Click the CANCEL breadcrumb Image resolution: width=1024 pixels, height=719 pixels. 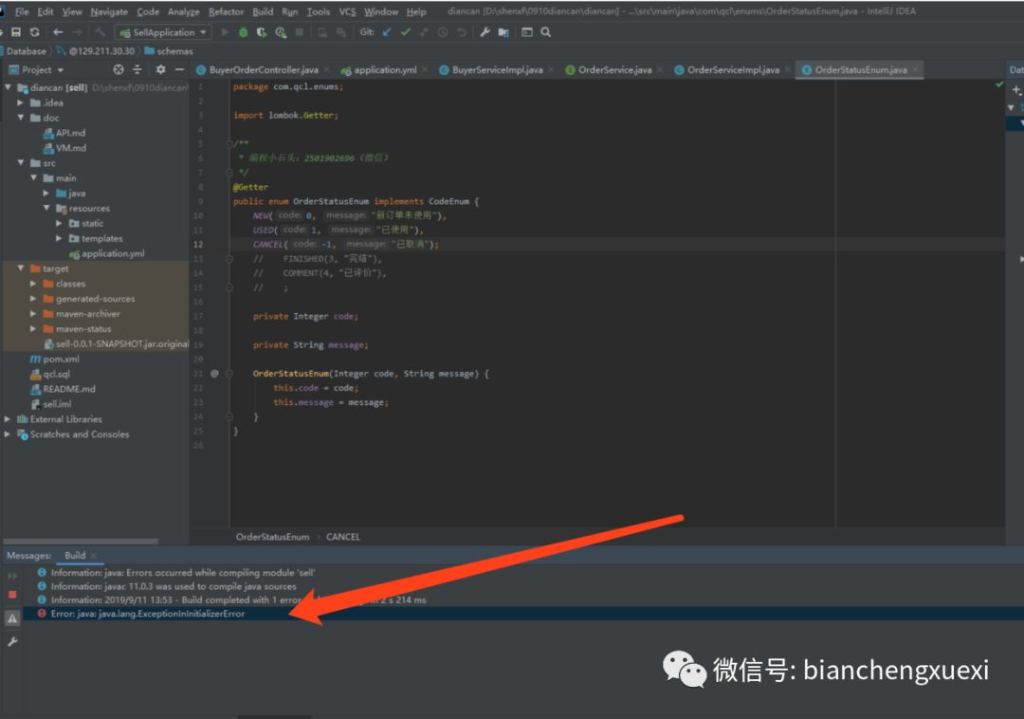point(343,537)
